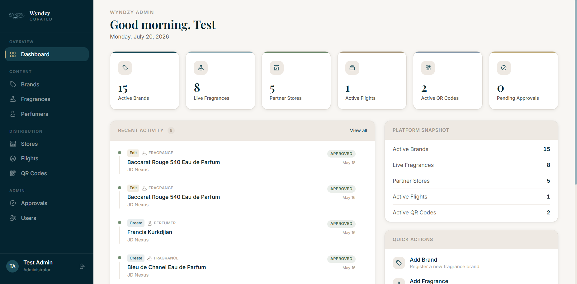Click the Test Admin user name
Screen dimensions: 577x284
pyautogui.click(x=38, y=263)
